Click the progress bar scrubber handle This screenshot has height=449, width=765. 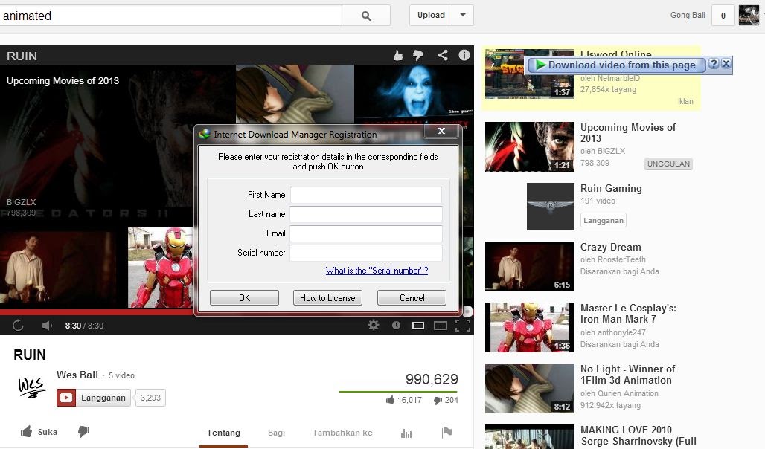(x=467, y=311)
